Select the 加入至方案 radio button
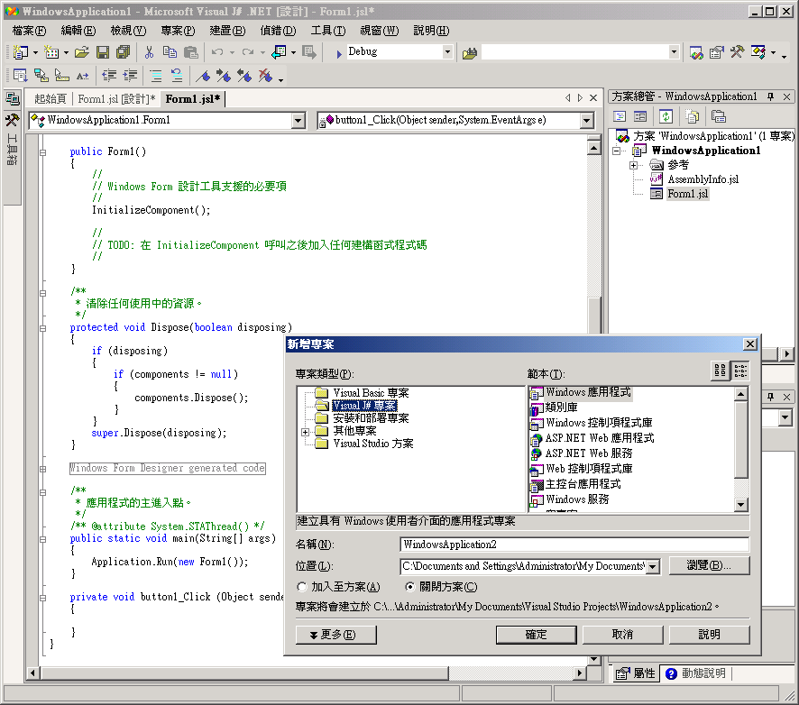Viewport: 799px width, 705px height. click(302, 587)
